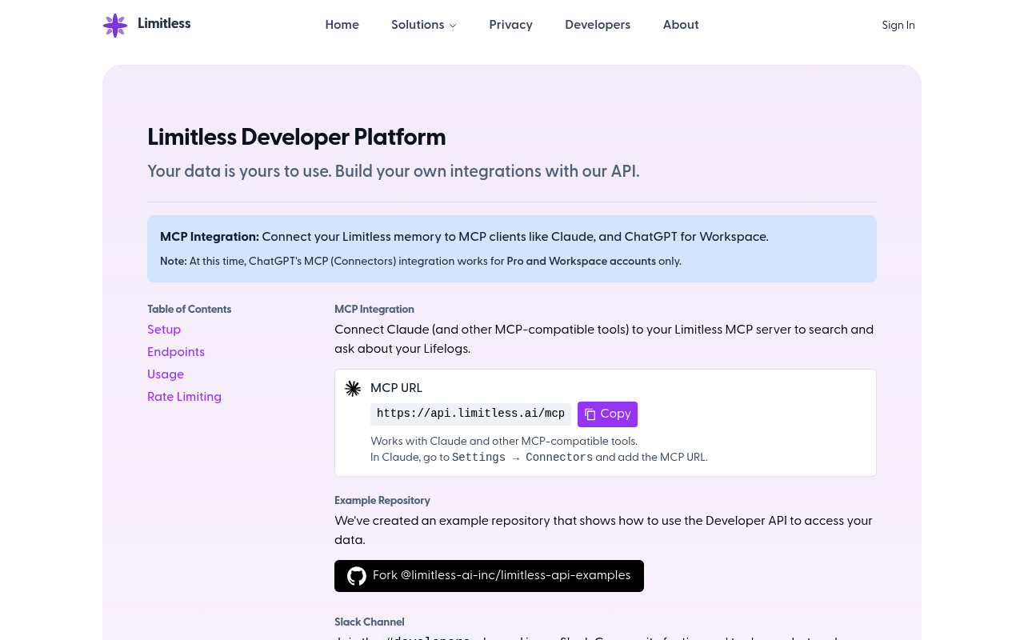Click the Limitless purple flower logo icon
This screenshot has height=640, width=1024.
click(x=115, y=26)
